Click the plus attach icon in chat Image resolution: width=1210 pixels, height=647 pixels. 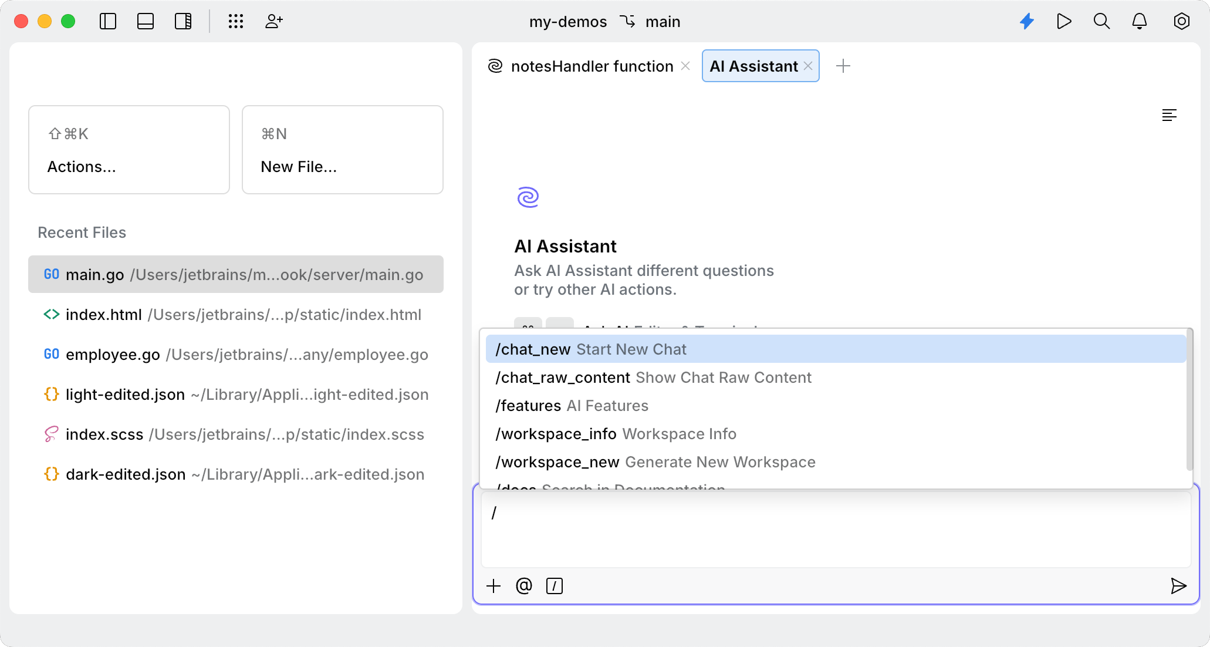(494, 586)
